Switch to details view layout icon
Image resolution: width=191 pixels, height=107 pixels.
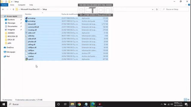pyautogui.click(x=185, y=100)
